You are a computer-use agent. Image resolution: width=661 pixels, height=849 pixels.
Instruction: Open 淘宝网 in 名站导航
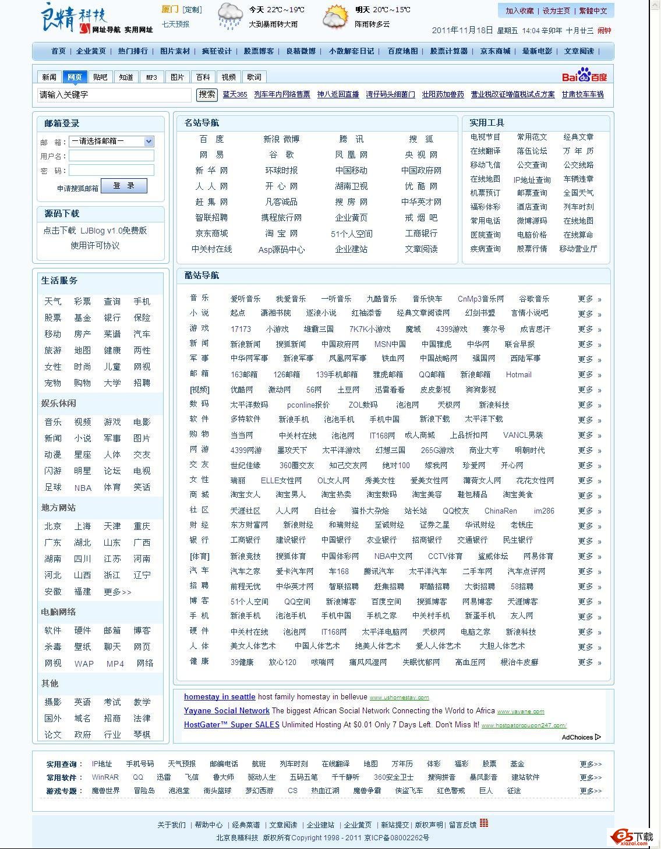tap(281, 234)
